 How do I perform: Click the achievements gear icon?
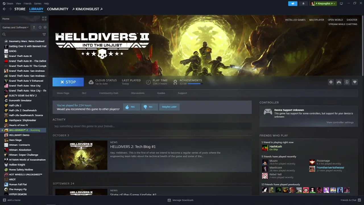pos(175,82)
